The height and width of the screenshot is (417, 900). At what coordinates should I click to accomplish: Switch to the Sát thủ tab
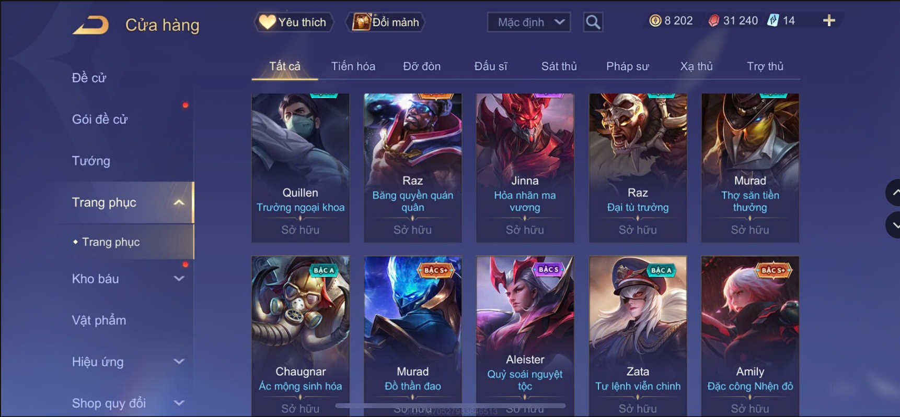click(x=559, y=66)
